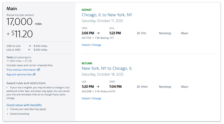Click new-window icon beside Price and tax information

click(39, 70)
